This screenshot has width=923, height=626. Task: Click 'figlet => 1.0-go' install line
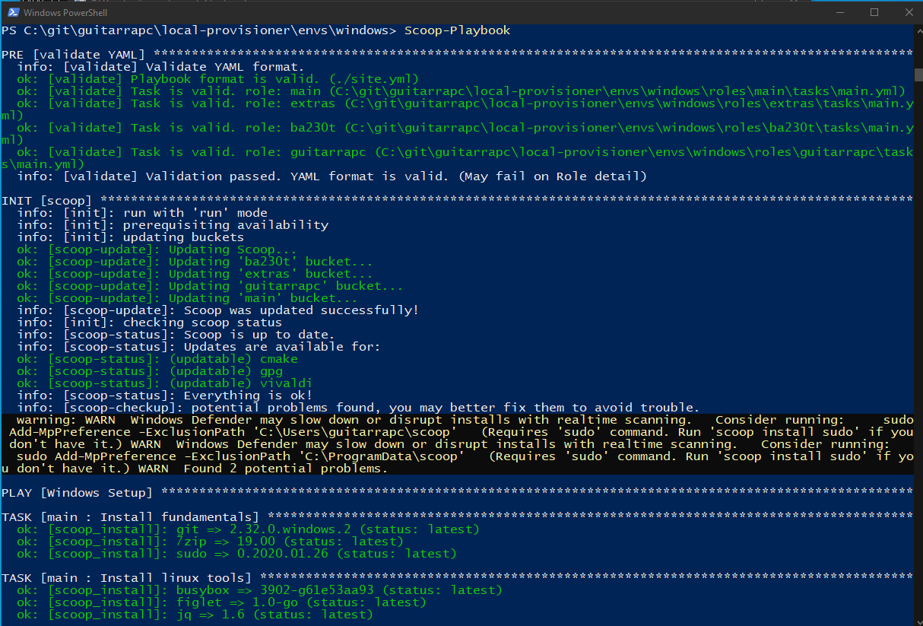(221, 602)
